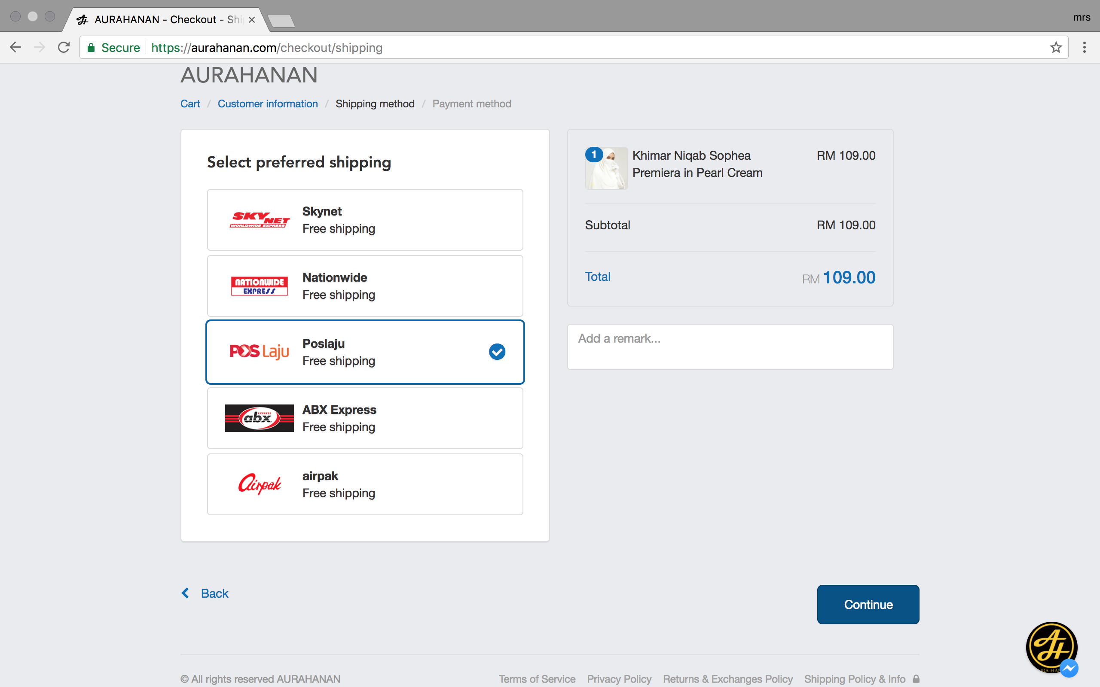Close the AURAHANAN Checkout tab
Viewport: 1100px width, 687px height.
[252, 20]
